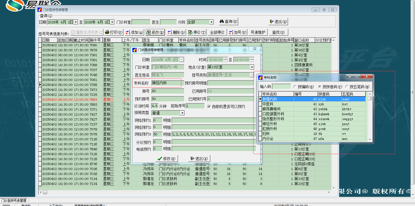This screenshot has height=206, width=415.
Task: Click the 窗口名称 column header in the main list
Action: (x=304, y=40)
